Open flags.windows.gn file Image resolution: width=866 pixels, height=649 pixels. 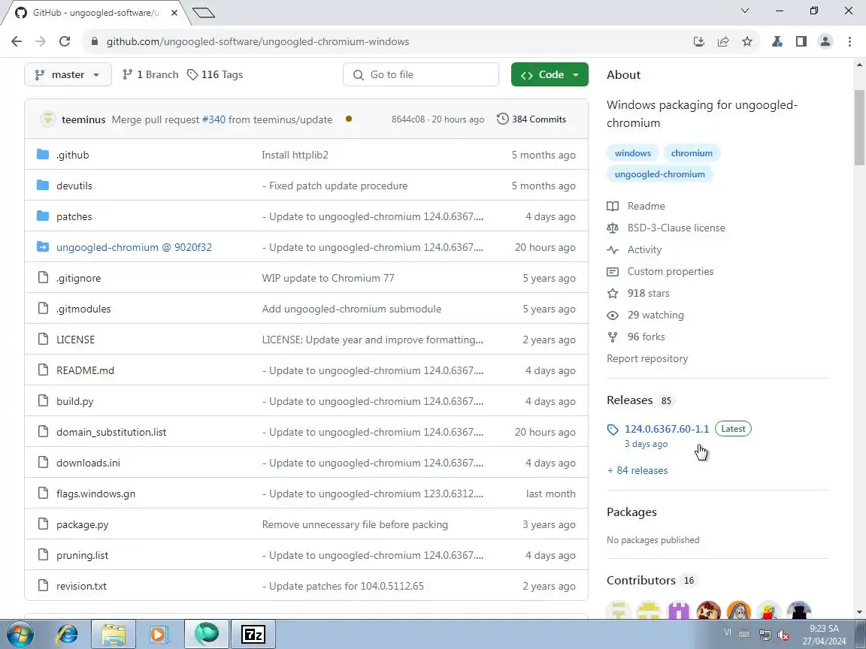click(x=95, y=494)
